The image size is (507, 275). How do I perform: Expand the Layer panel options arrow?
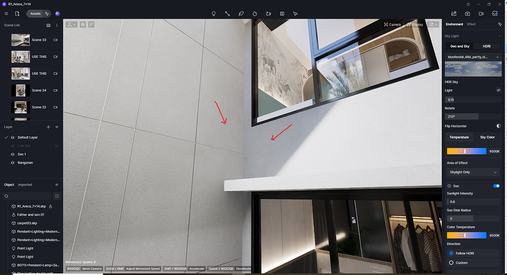point(57,127)
